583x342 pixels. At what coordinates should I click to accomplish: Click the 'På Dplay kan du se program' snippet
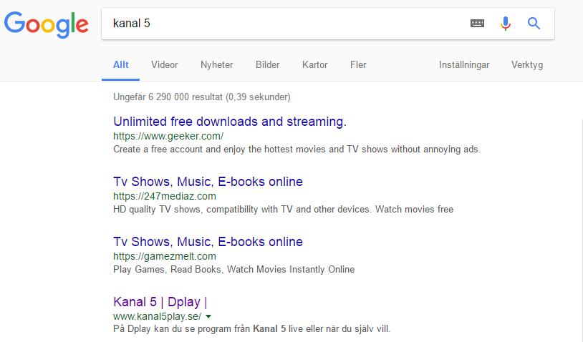pos(251,329)
